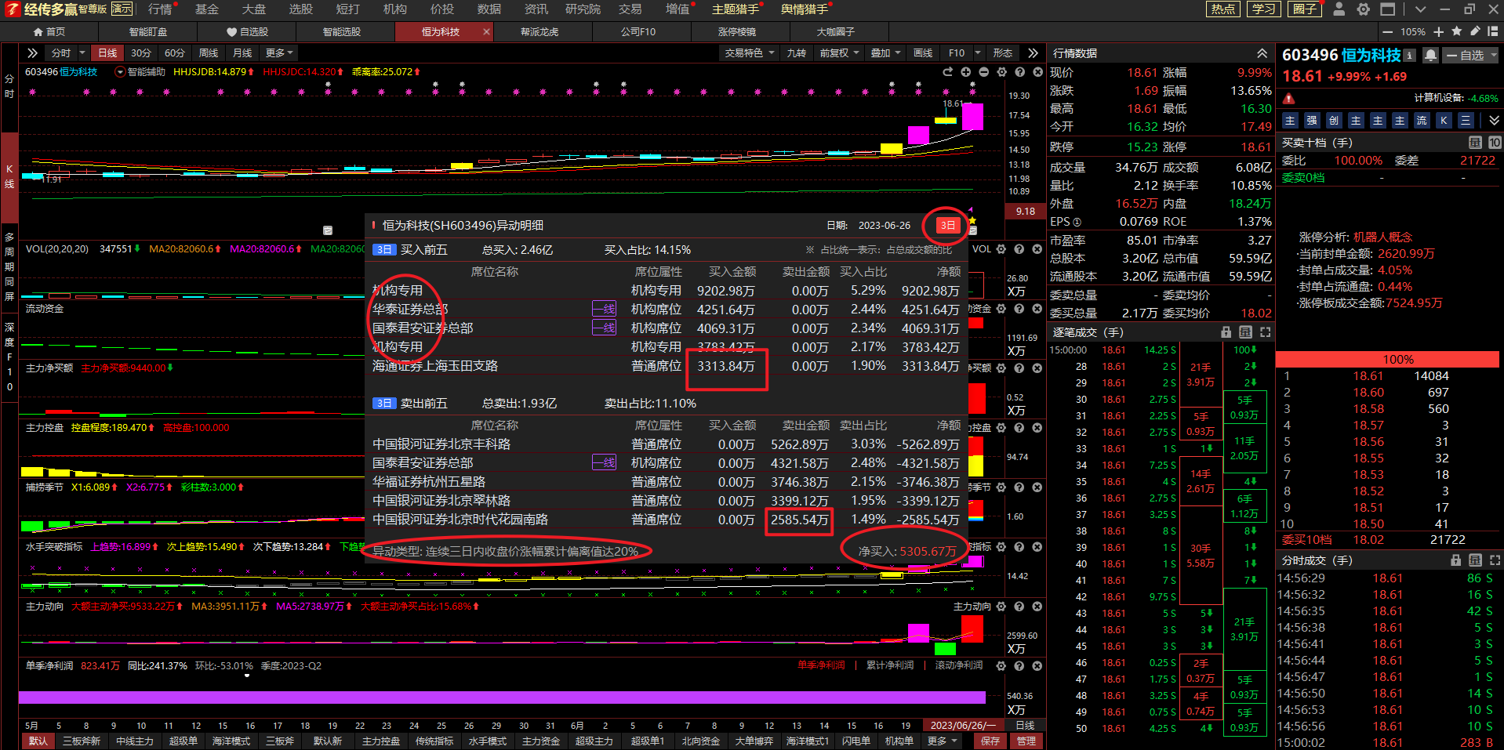1504x750 pixels.
Task: Click the 量 icon in 买卖十档 header
Action: 1475,143
